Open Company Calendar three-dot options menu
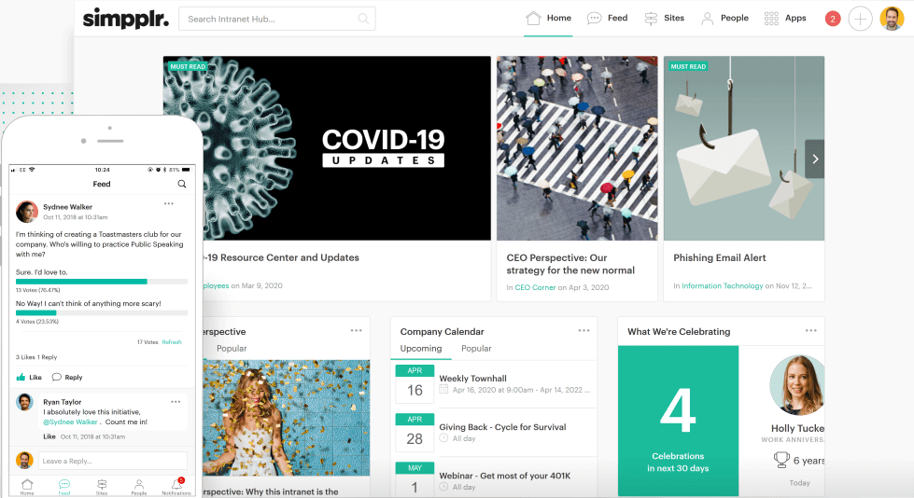Screen dimensions: 914x498 tap(584, 330)
